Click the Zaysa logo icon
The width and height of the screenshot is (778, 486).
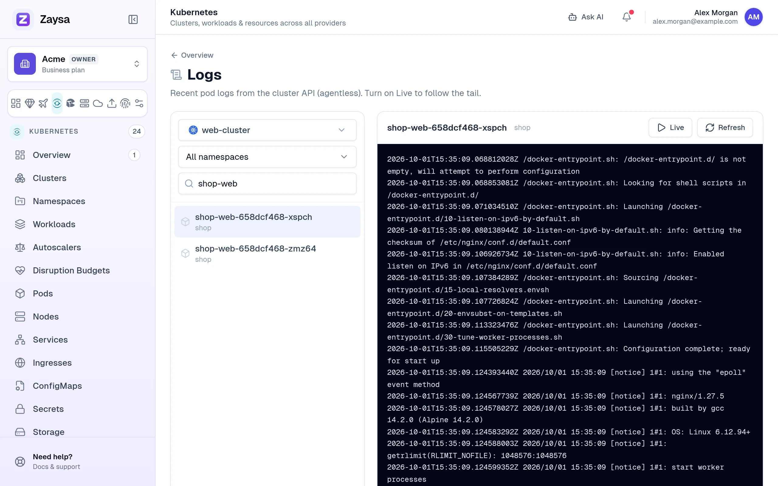pos(23,19)
